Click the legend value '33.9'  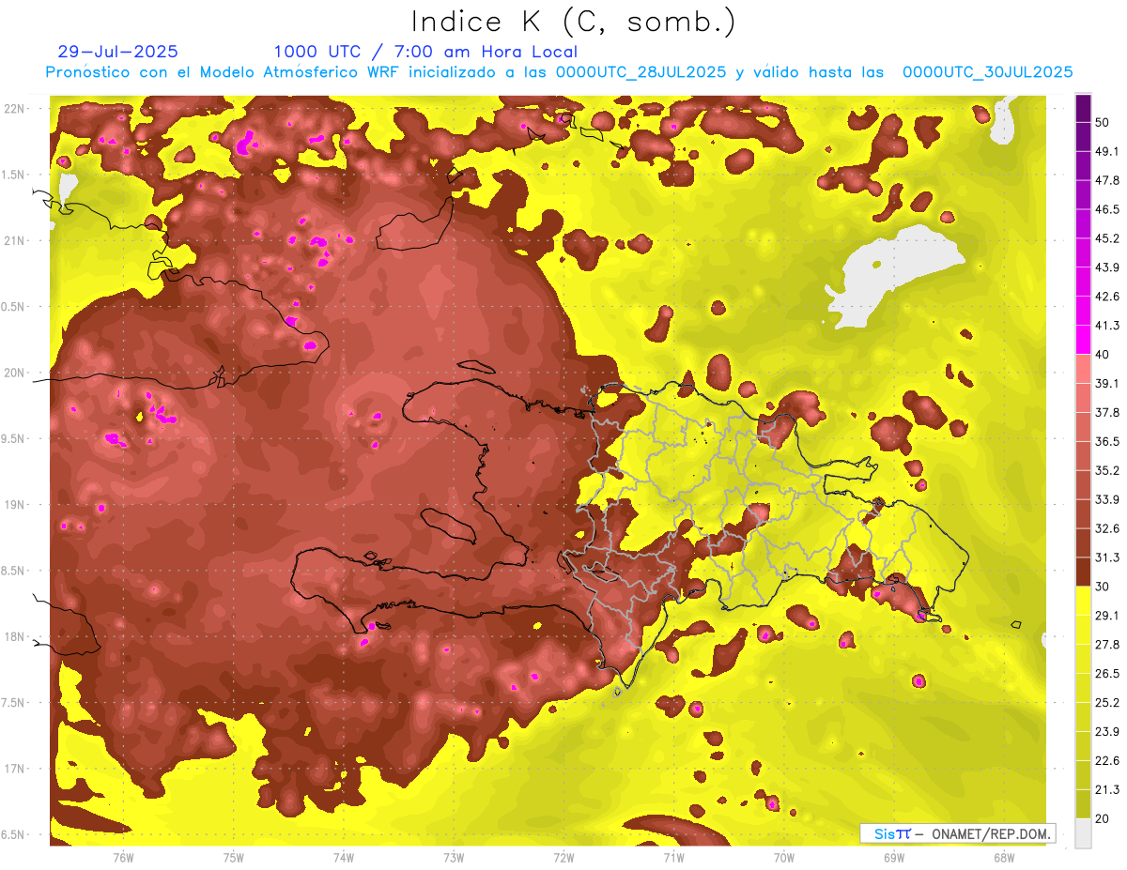coord(1107,499)
